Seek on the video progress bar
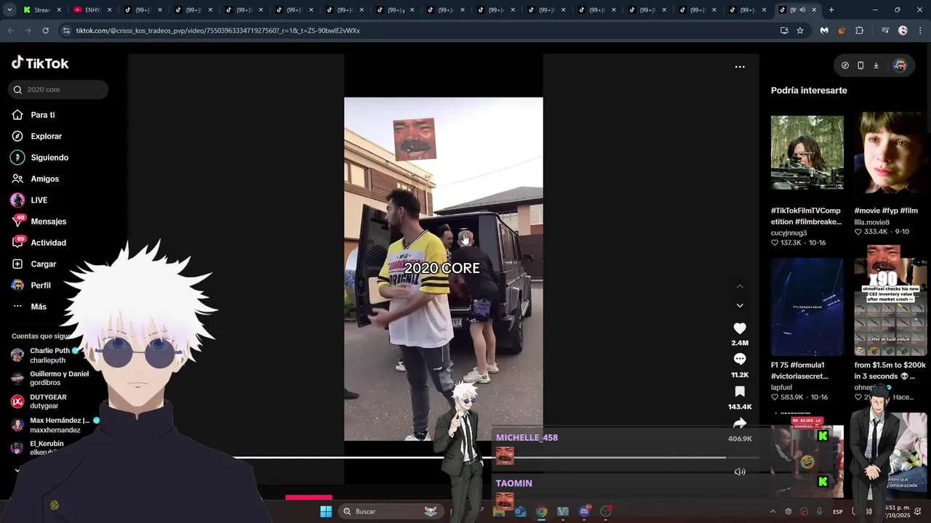Screen dimensions: 931x523 pyautogui.click(x=480, y=458)
